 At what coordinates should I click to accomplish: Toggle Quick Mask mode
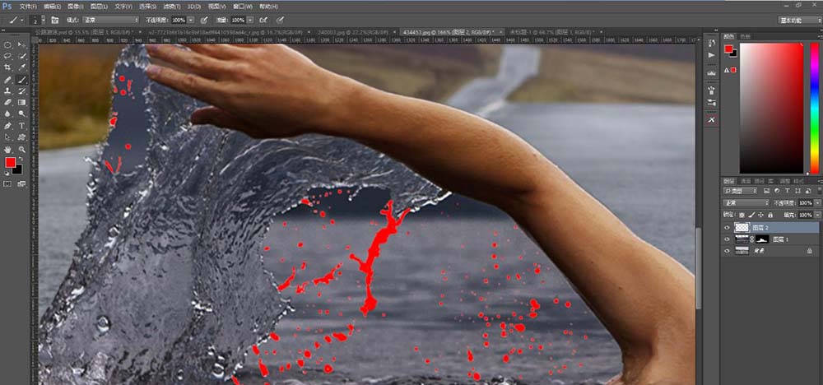[8, 184]
